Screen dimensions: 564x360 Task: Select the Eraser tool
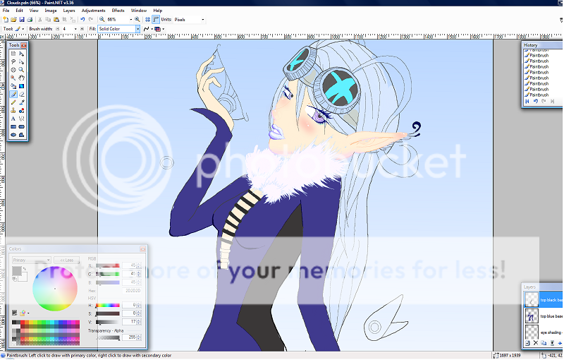[22, 93]
